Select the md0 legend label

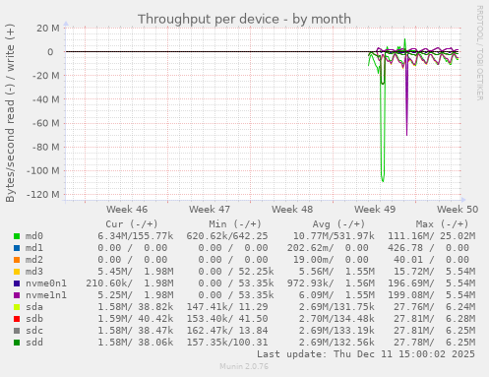coord(34,236)
